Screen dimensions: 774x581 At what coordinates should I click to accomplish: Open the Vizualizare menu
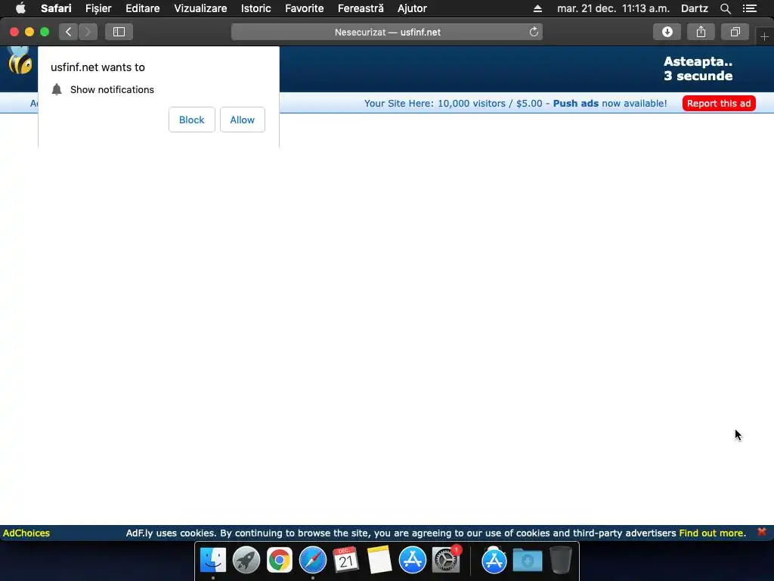point(200,8)
